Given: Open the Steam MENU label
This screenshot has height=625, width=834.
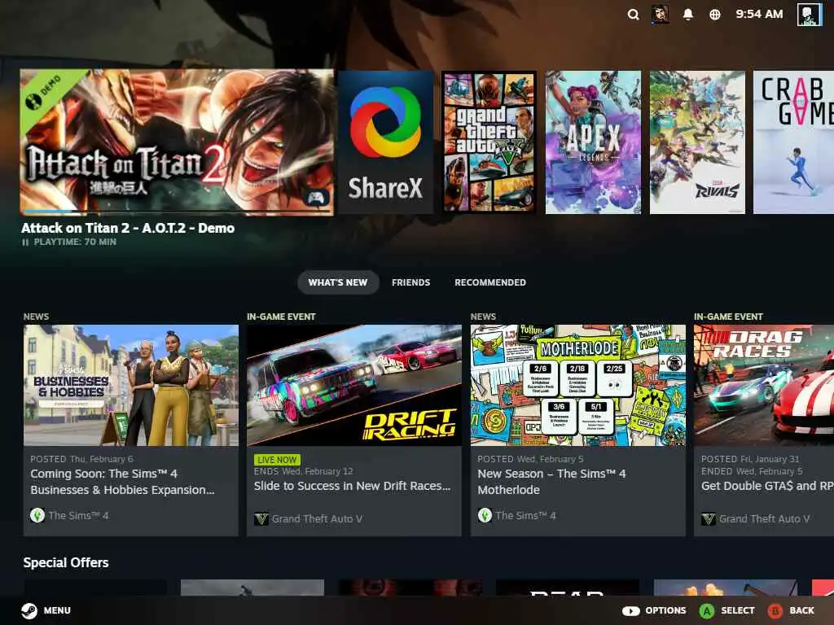Looking at the screenshot, I should [58, 610].
